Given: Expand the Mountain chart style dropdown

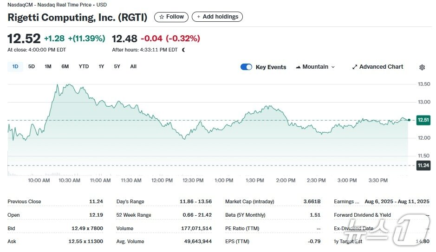Looking at the screenshot, I should [x=332, y=67].
